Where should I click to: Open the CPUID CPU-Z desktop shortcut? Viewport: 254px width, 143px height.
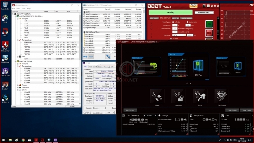(x=5, y=72)
